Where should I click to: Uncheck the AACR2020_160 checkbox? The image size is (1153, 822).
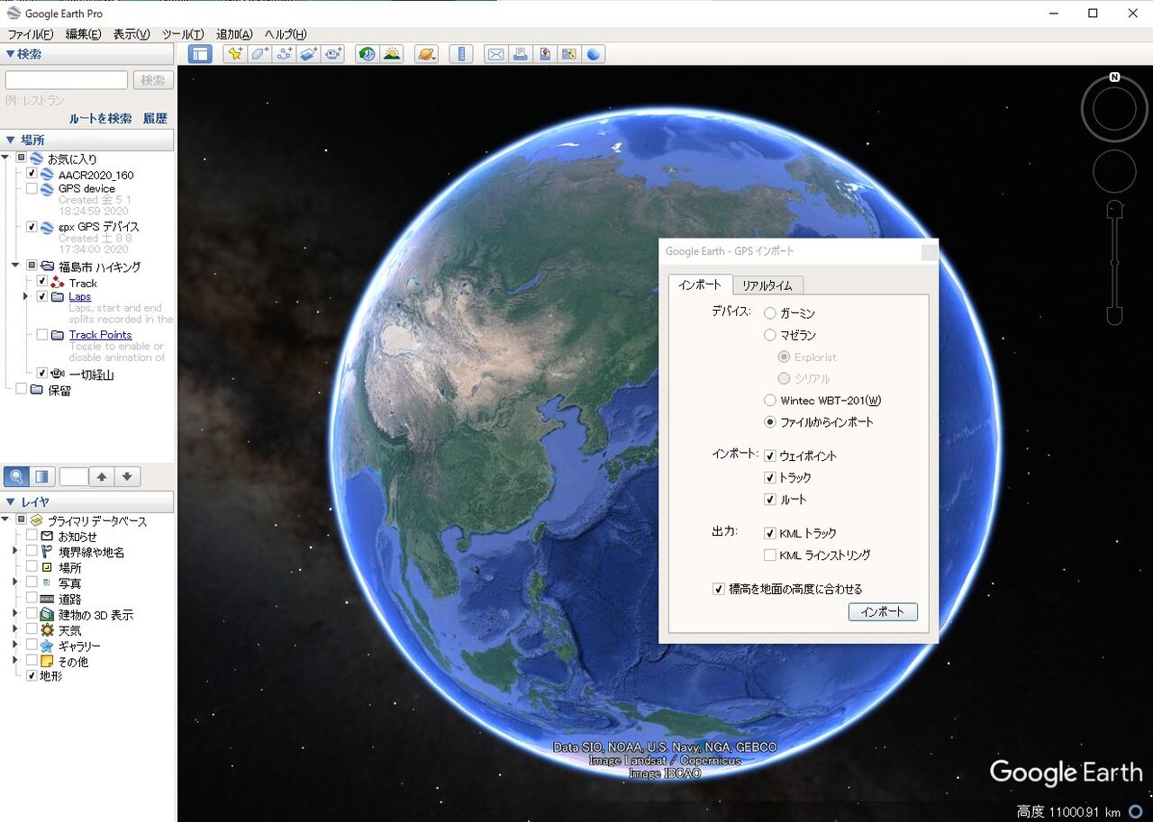[x=32, y=173]
